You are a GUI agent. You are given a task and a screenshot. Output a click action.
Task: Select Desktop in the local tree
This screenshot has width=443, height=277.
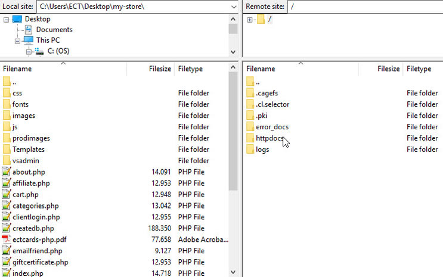click(x=38, y=19)
